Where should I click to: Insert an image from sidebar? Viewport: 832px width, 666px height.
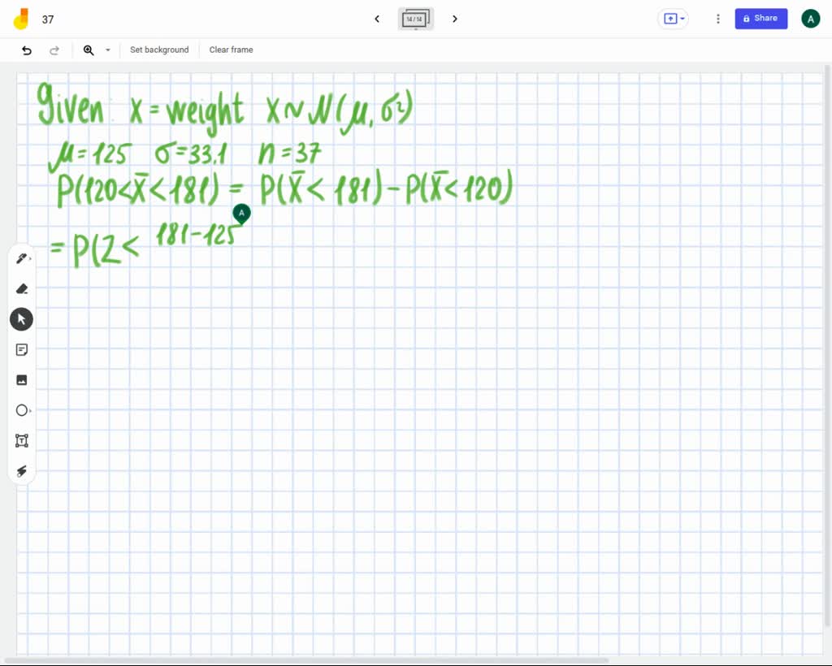(22, 380)
